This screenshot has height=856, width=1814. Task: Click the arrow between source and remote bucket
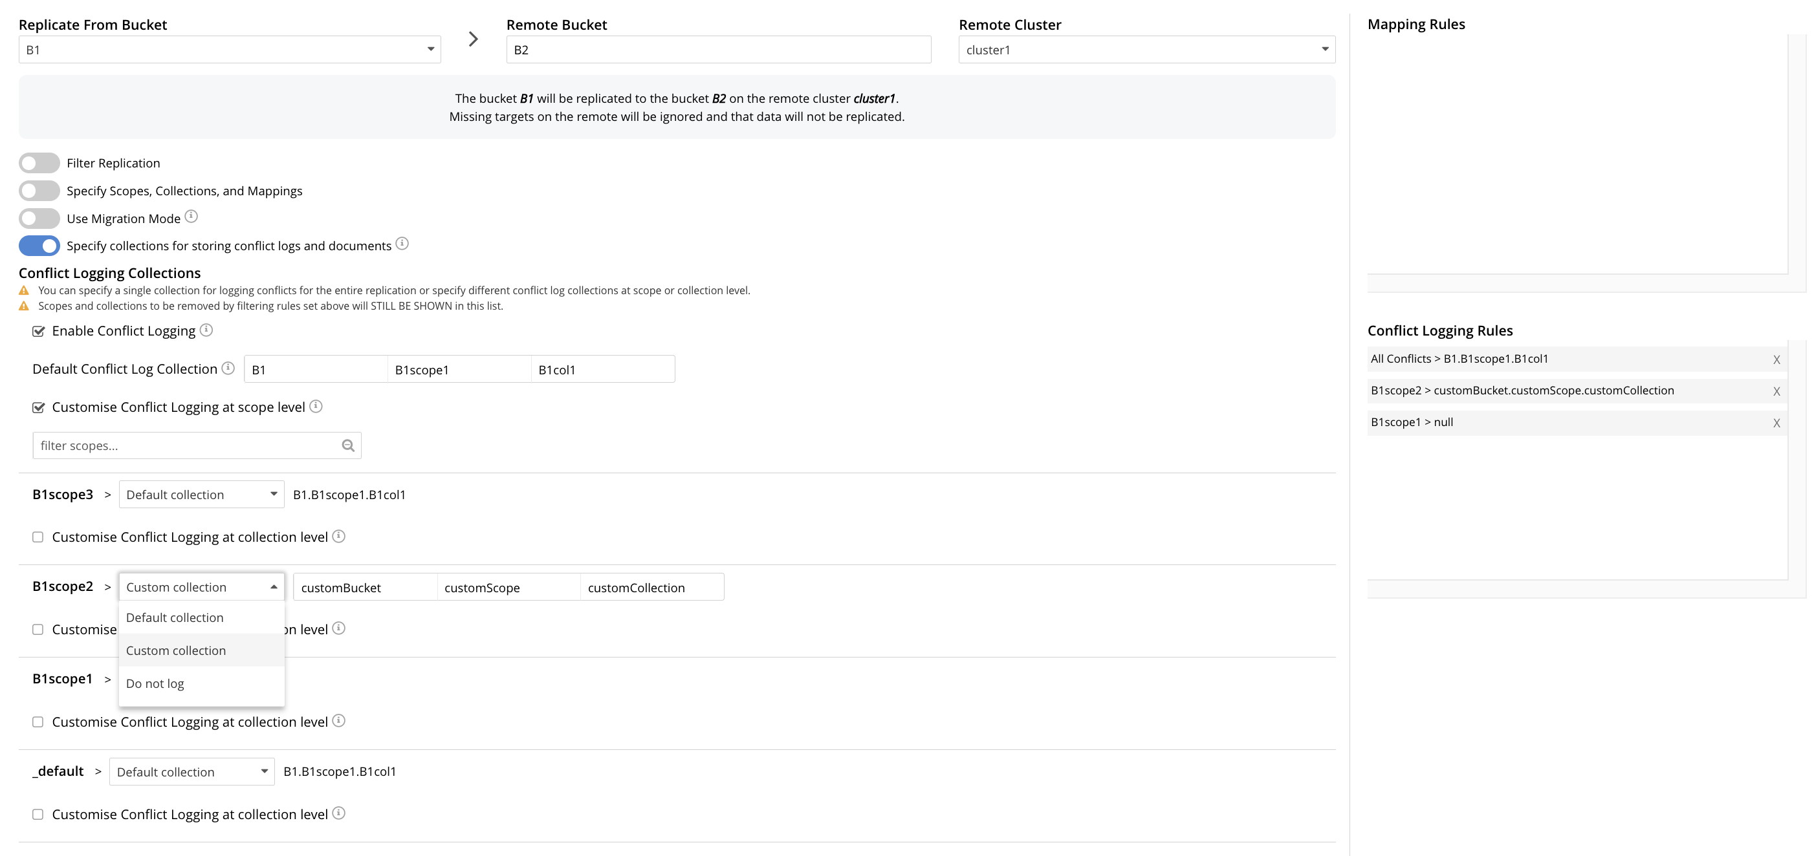[x=473, y=39]
